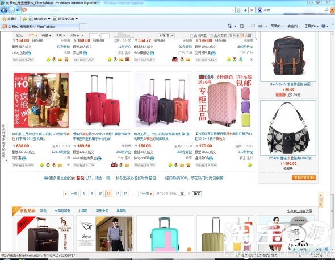The width and height of the screenshot is (335, 260).
Task: Click the browser back arrow button
Action: click(4, 10)
